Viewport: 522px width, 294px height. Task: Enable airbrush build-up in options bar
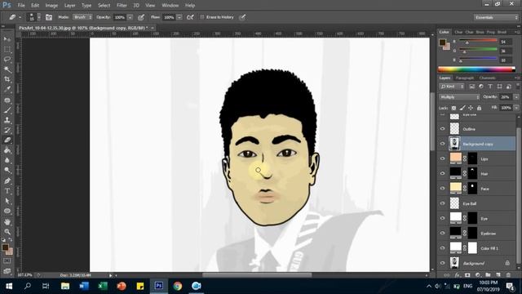190,17
